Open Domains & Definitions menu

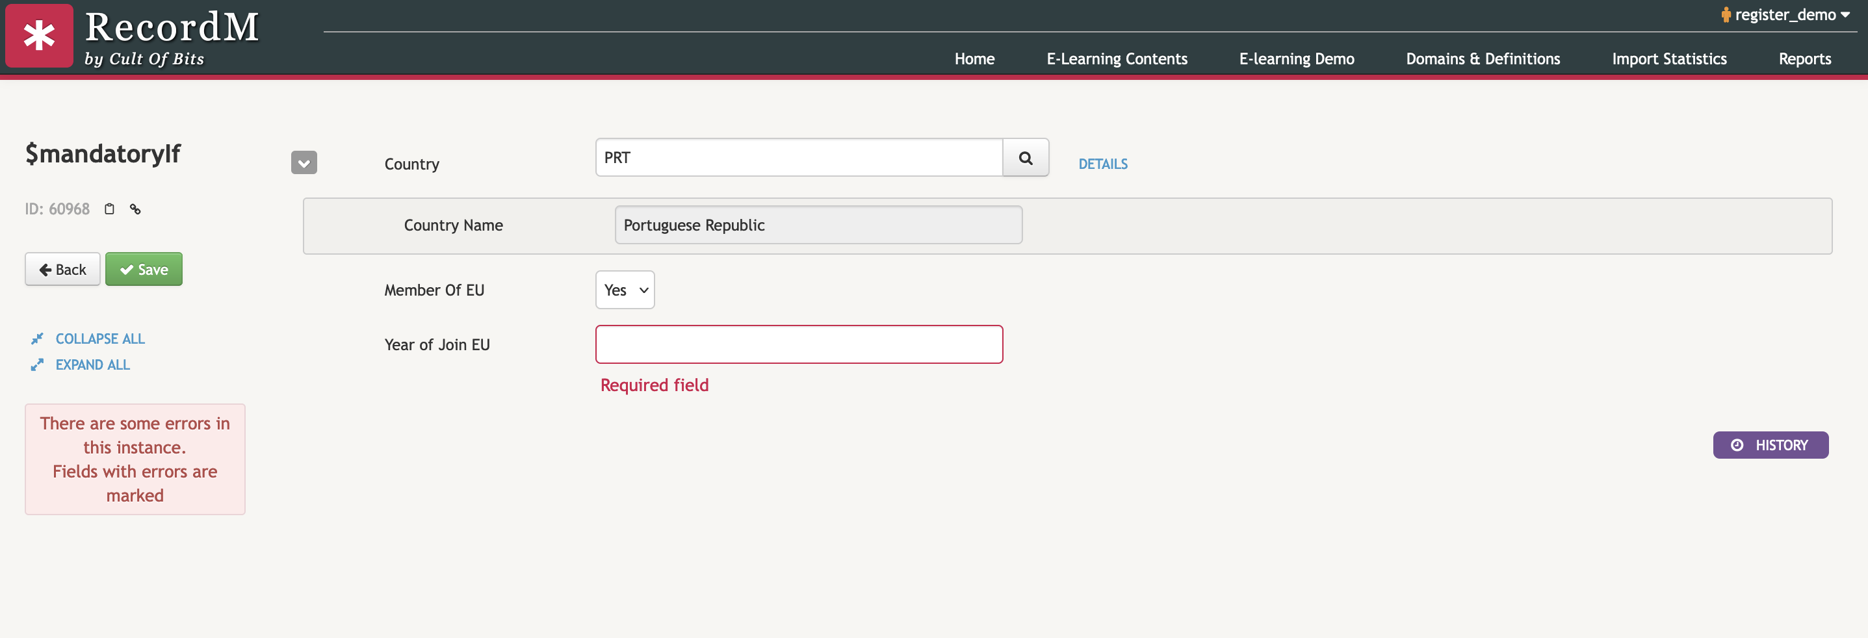coord(1483,58)
